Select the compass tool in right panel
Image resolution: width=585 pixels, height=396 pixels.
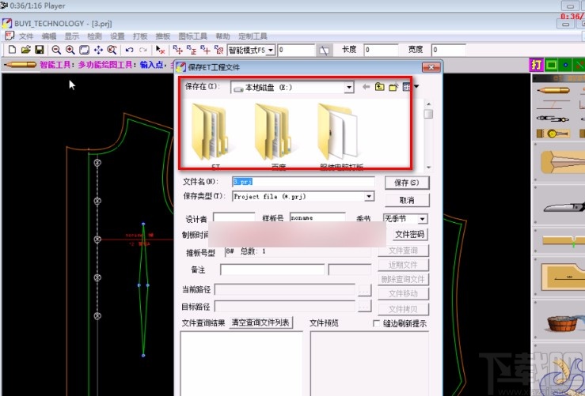click(553, 119)
